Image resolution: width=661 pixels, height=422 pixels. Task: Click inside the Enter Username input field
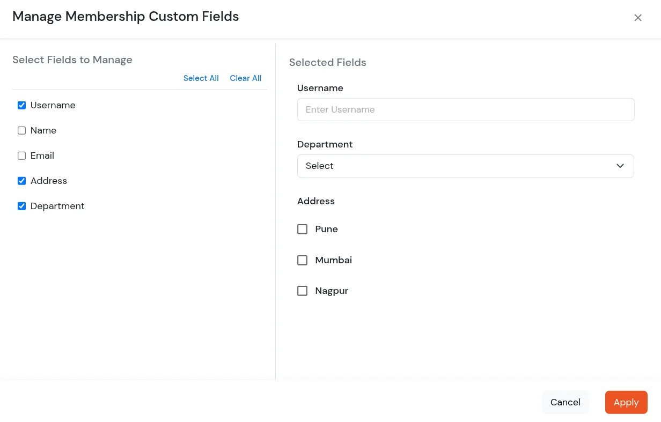[466, 109]
